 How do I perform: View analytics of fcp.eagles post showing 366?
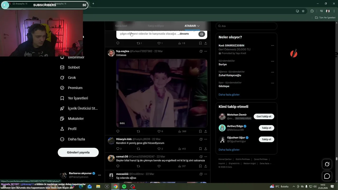click(x=182, y=131)
